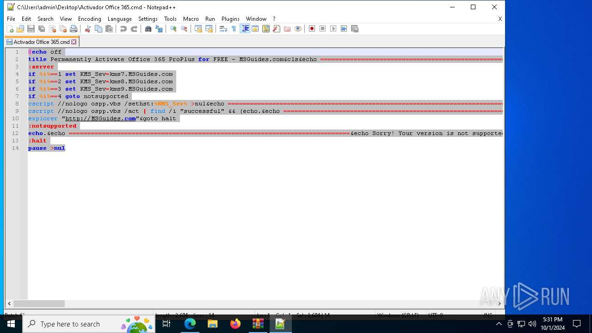Click the volume speaker tray icon

point(532,324)
